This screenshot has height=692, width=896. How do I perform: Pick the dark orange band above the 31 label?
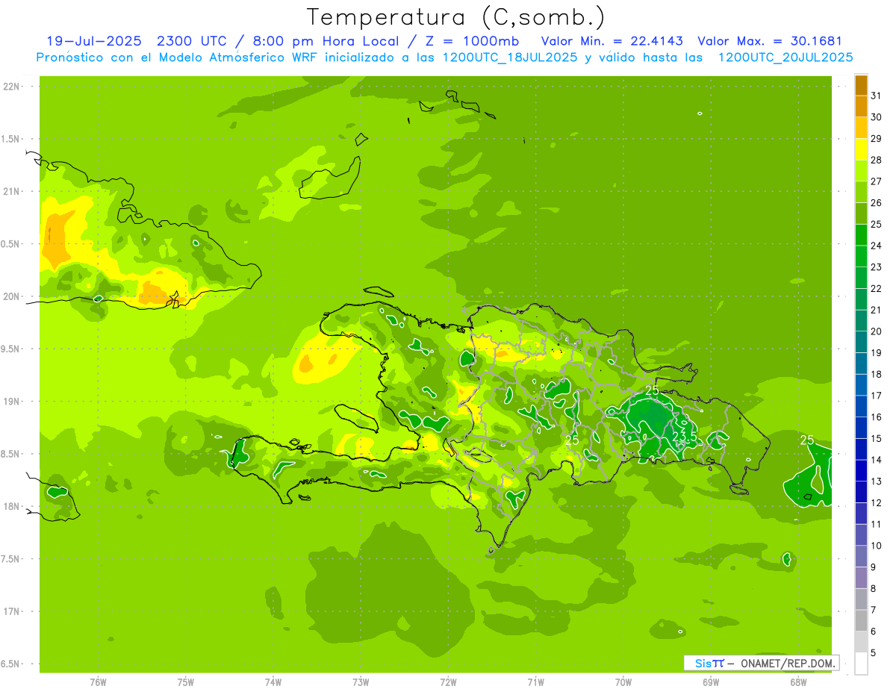861,85
